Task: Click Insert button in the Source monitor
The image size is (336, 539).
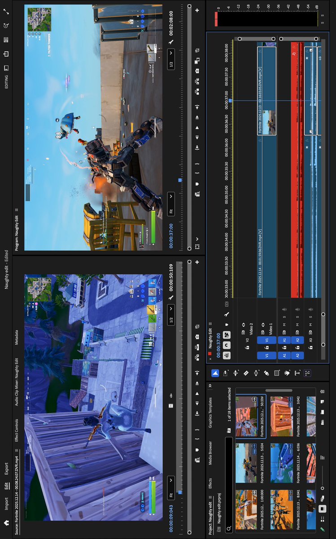Action: click(x=197, y=357)
